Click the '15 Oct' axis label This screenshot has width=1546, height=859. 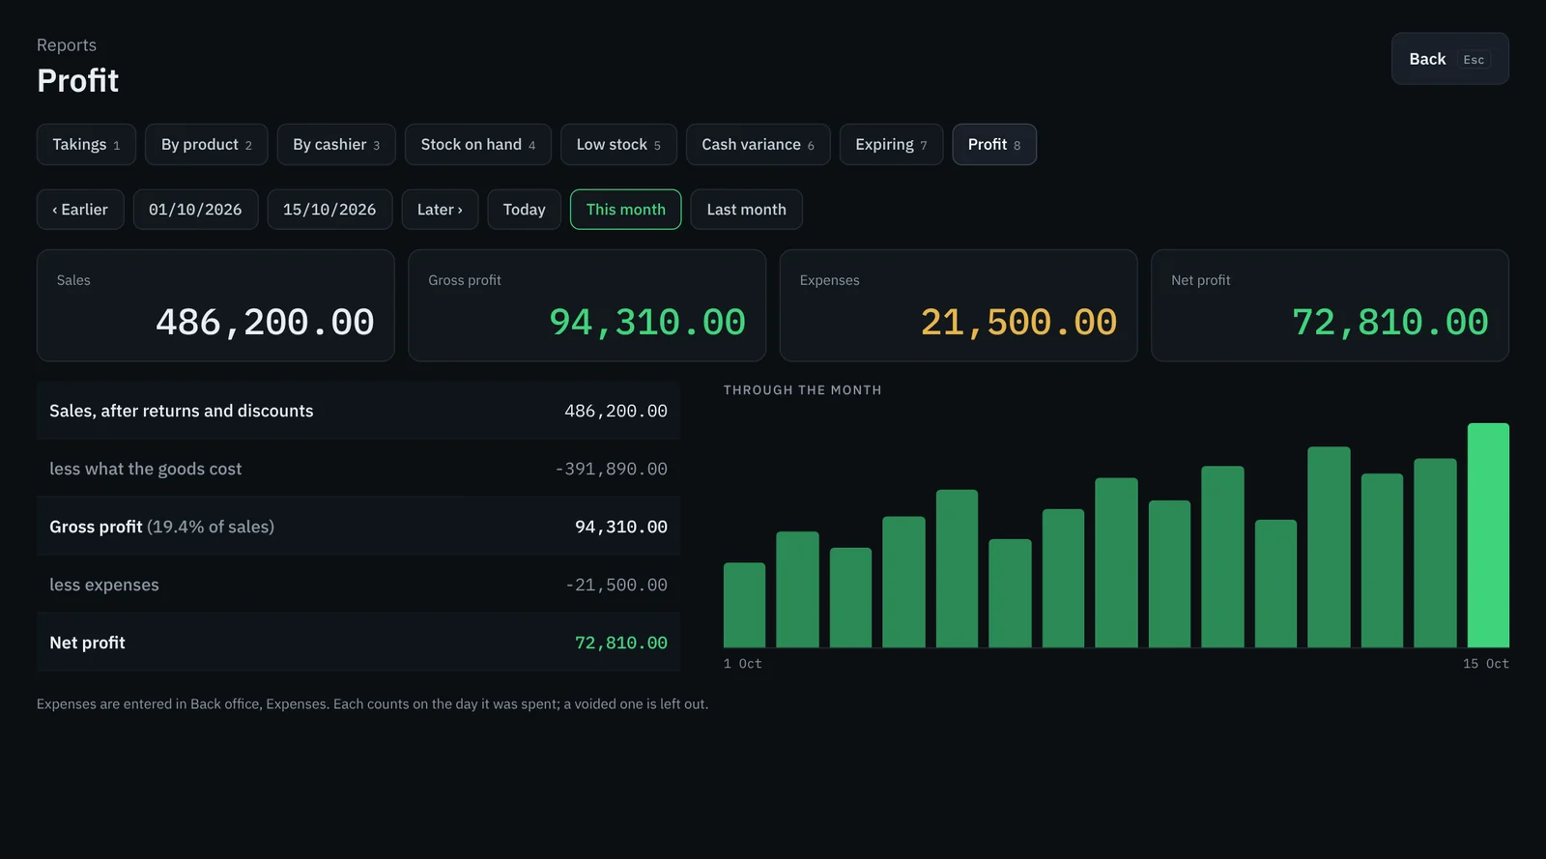pos(1486,664)
